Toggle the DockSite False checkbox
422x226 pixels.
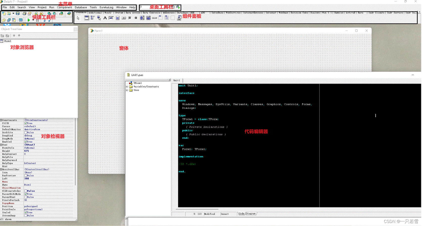tap(26, 133)
